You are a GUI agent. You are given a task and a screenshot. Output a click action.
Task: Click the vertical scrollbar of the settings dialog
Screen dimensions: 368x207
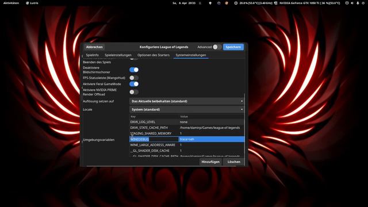click(x=245, y=129)
